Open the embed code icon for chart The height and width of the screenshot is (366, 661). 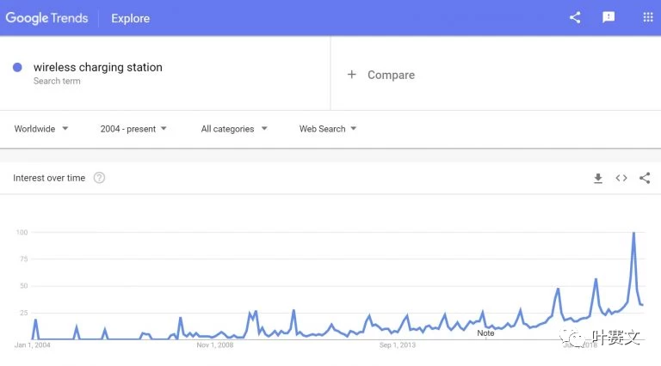[x=621, y=178]
